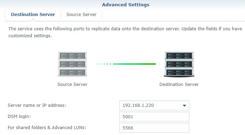Click the 'Advanced Settings' dialog title
The image size is (245, 135).
[126, 5]
